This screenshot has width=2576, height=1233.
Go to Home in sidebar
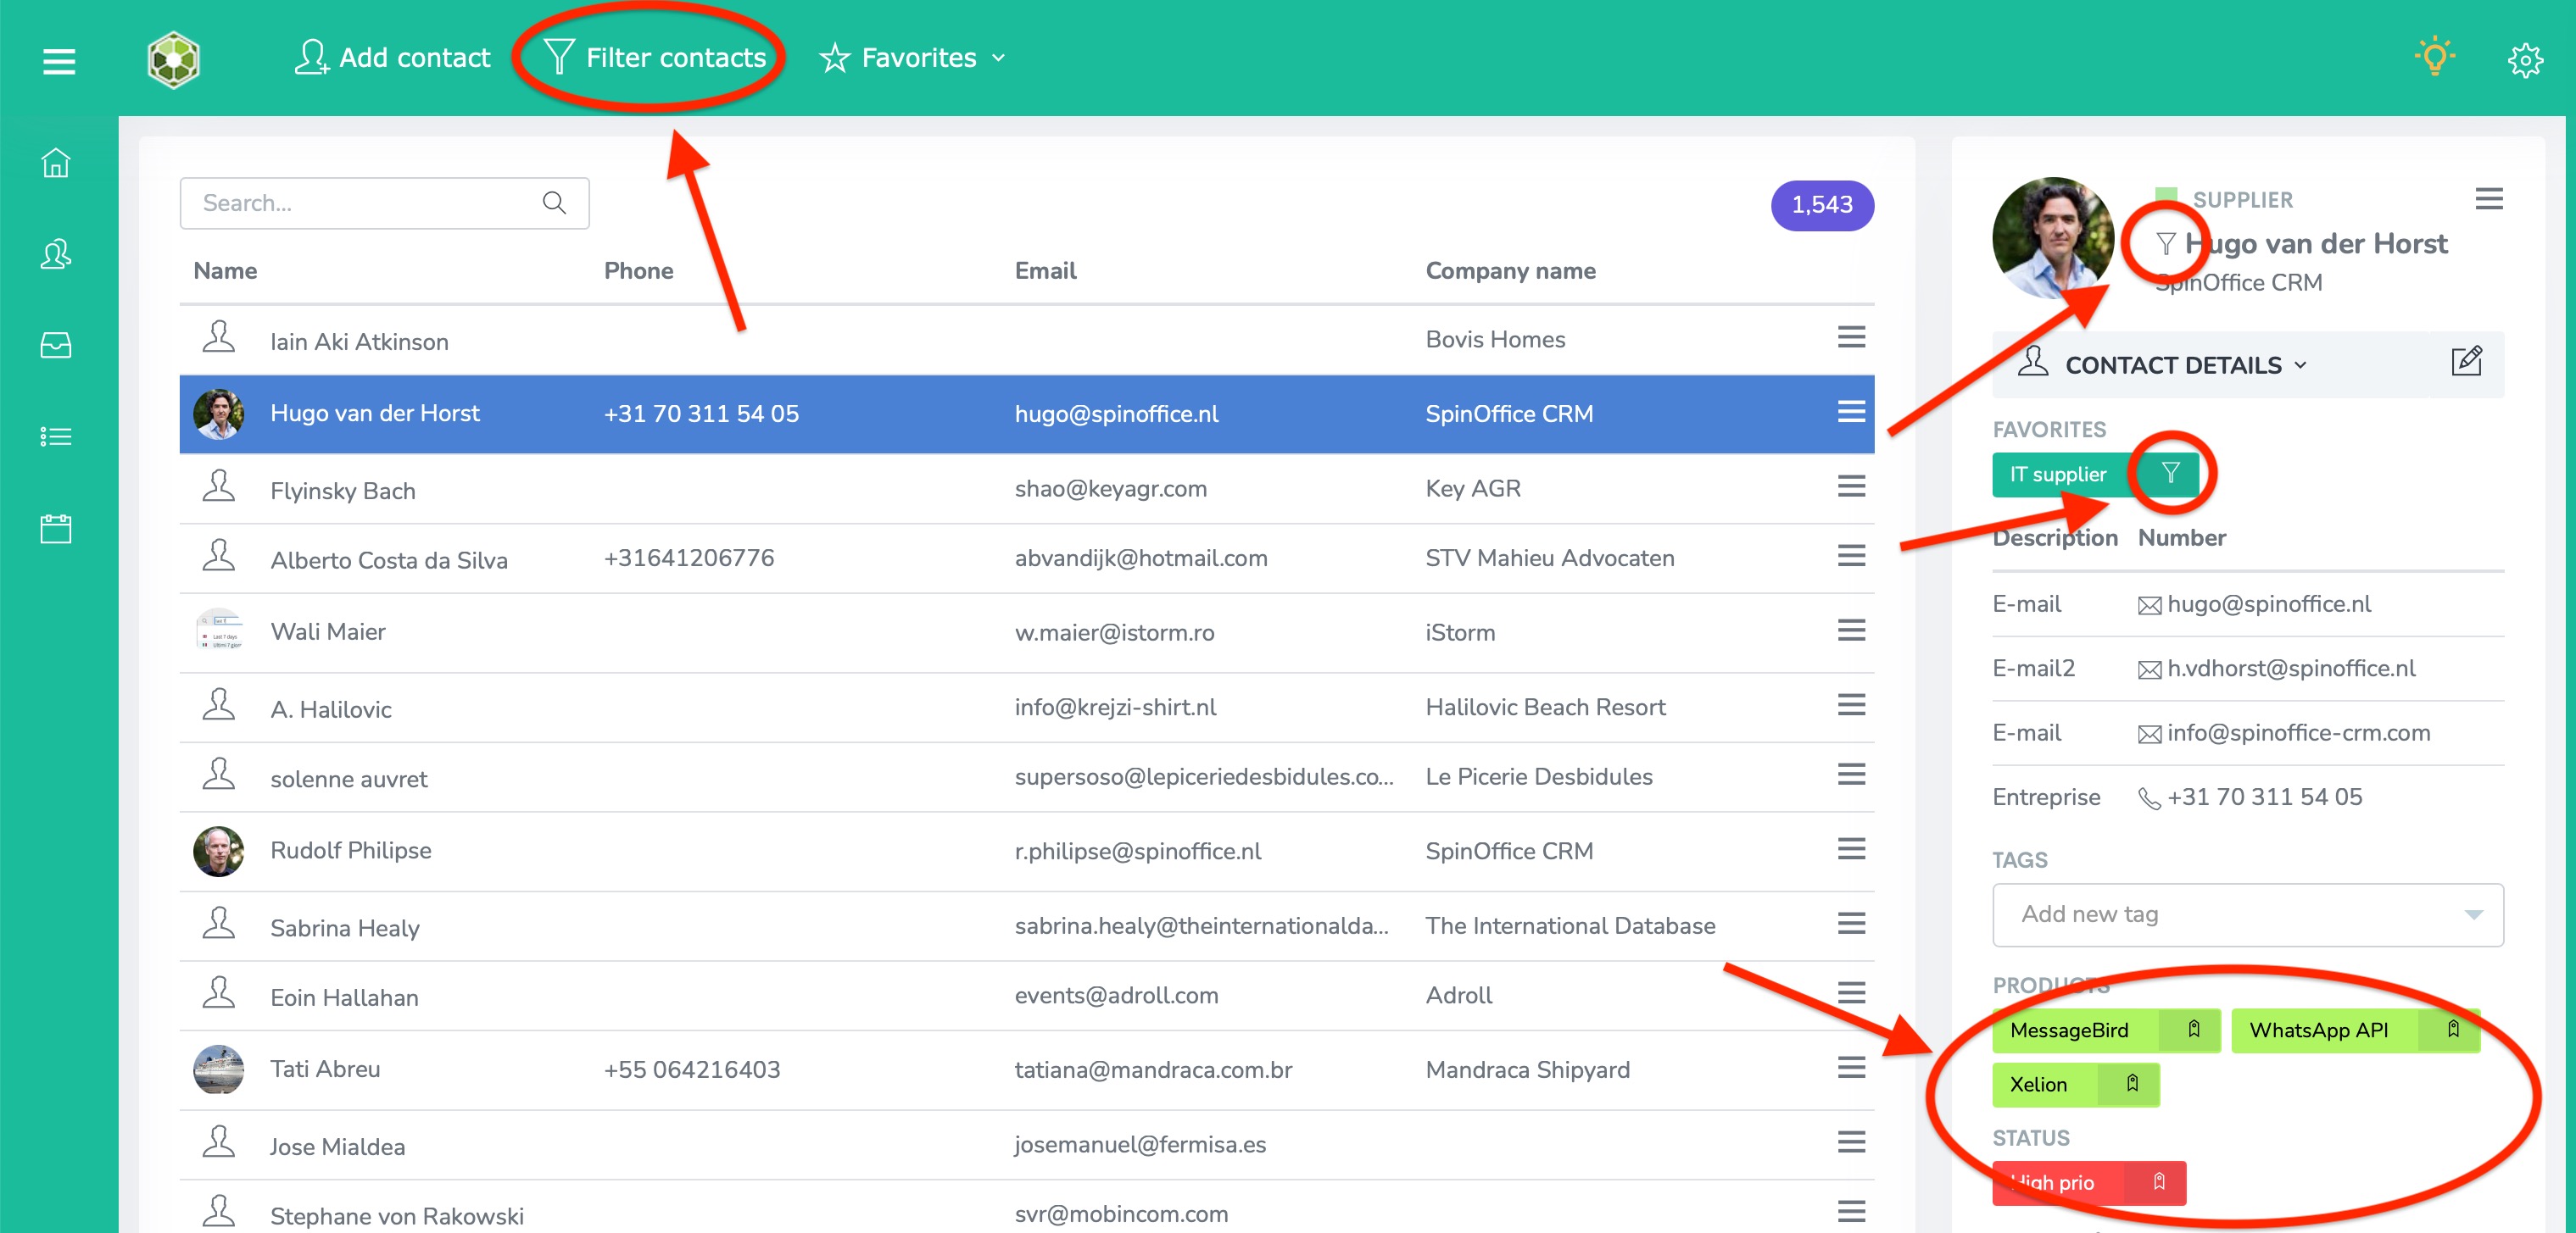56,163
